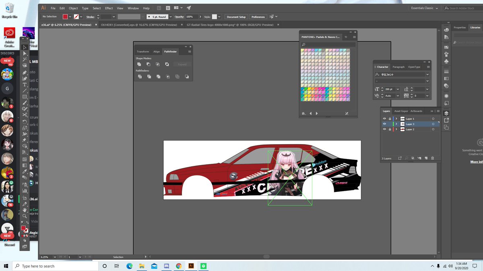Delete selection with Layers trash icon

click(433, 158)
